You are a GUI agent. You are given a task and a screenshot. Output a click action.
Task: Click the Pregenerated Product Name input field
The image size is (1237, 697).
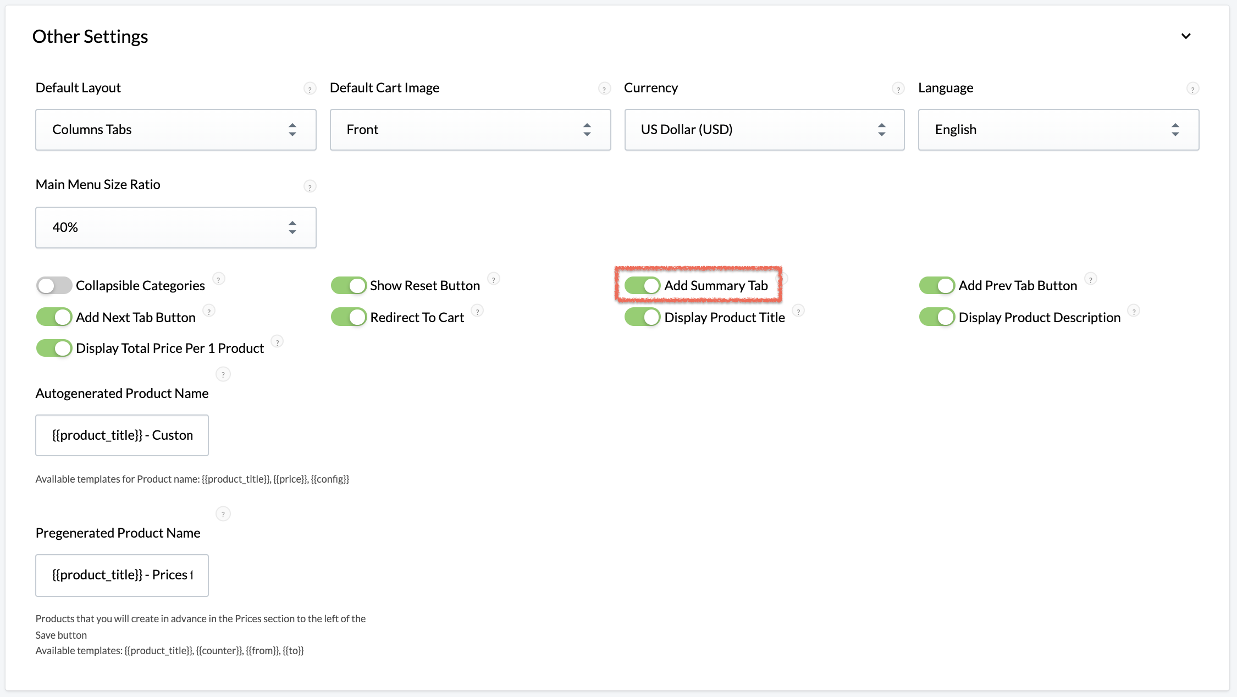coord(122,575)
